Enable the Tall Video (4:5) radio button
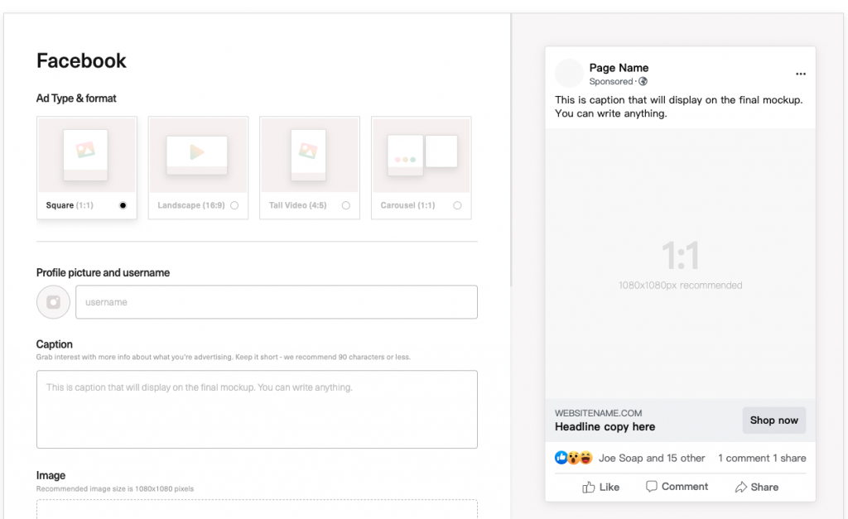Viewport: 848px width, 519px height. pos(345,205)
